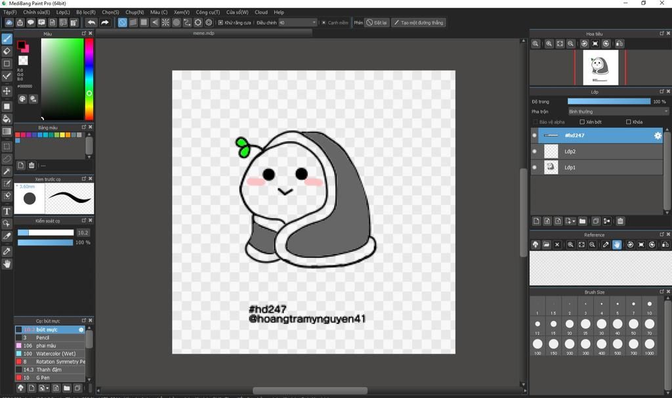Click Tạo một đường thẳng button
This screenshot has width=672, height=398.
pos(419,23)
